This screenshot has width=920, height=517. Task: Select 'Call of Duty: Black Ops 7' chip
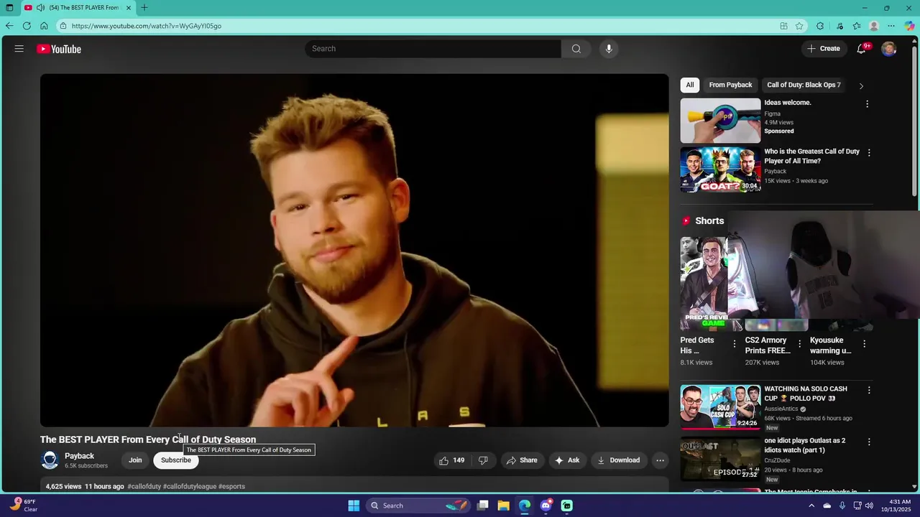(804, 85)
